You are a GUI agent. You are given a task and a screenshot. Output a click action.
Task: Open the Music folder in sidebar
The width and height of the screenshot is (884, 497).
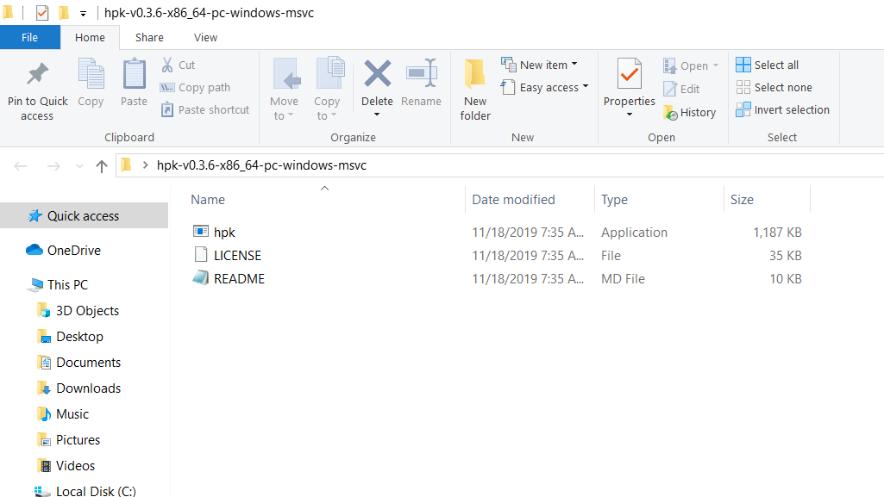point(72,414)
